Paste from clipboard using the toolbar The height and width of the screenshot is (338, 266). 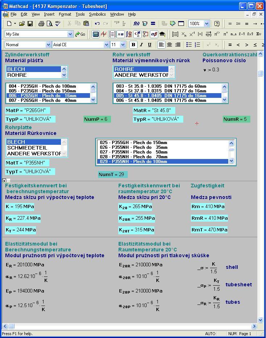pyautogui.click(x=86, y=24)
